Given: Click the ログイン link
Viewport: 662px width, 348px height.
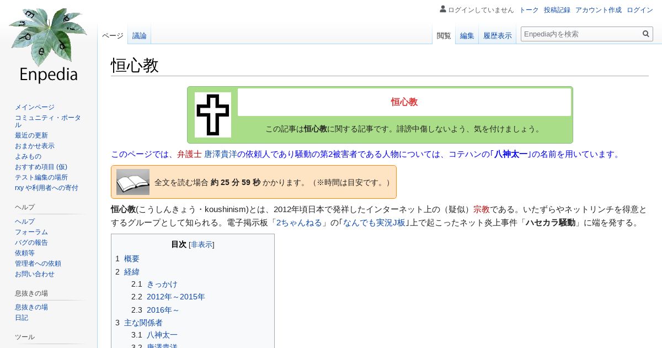Looking at the screenshot, I should tap(640, 10).
